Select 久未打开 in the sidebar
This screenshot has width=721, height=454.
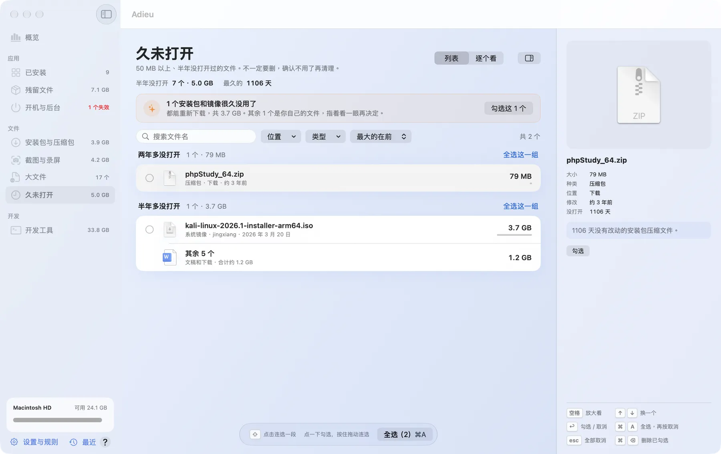click(60, 195)
